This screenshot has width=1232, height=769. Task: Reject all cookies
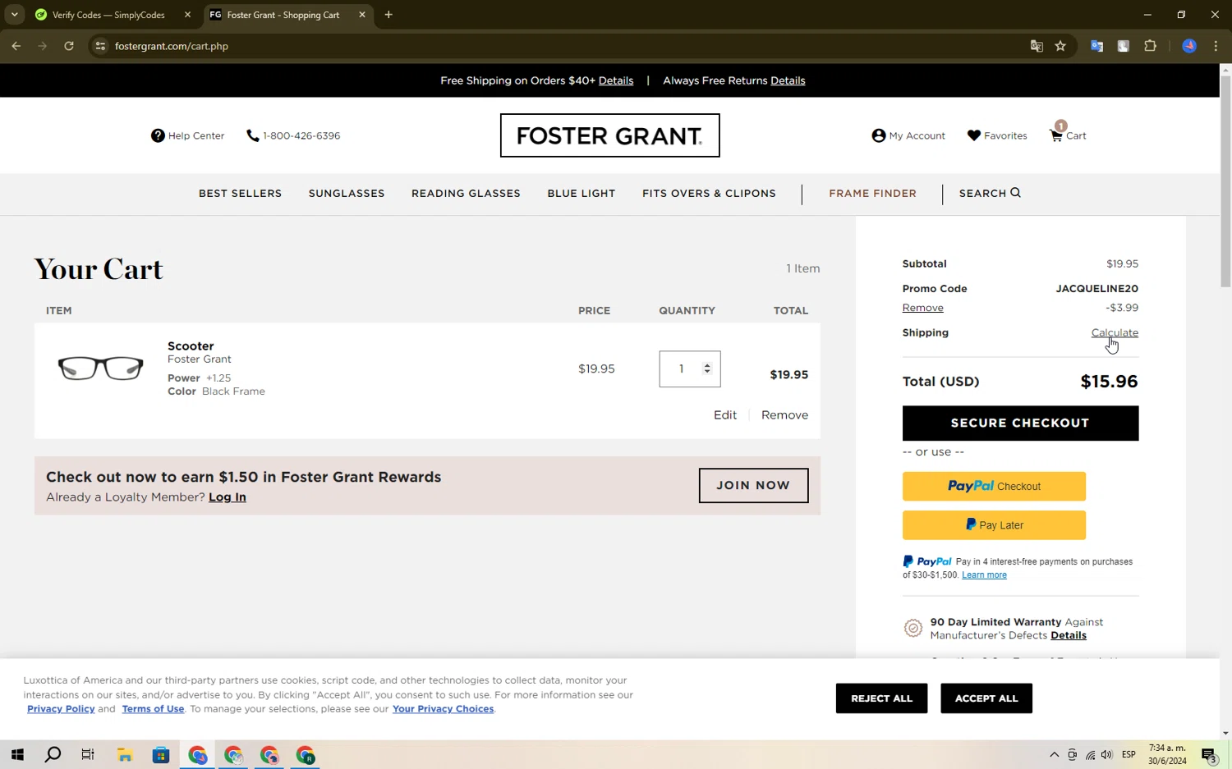pos(881,698)
